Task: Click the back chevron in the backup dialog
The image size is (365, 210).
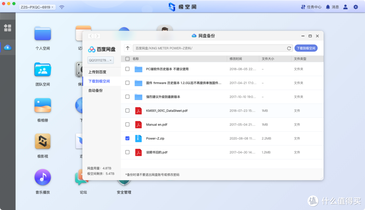Action: tap(91, 36)
